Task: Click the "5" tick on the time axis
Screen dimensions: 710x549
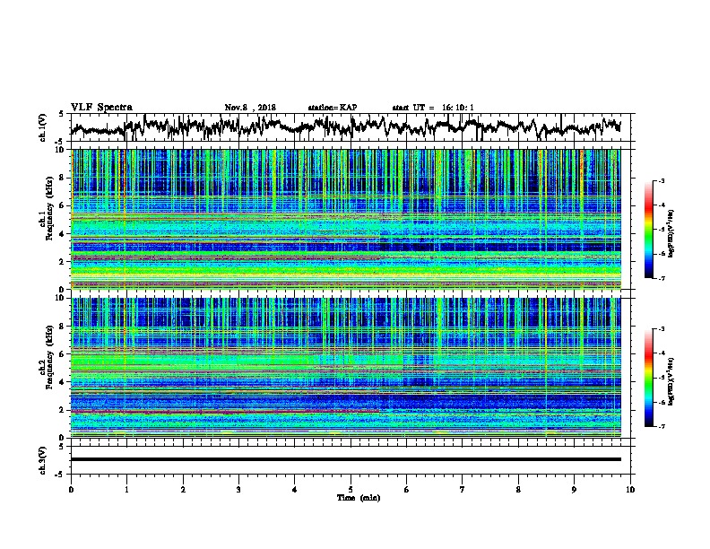Action: click(x=351, y=490)
